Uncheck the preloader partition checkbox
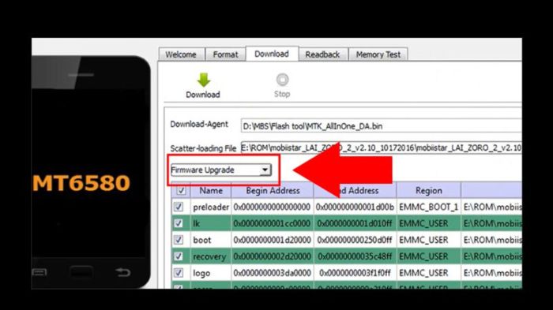This screenshot has width=553, height=310. tap(179, 207)
